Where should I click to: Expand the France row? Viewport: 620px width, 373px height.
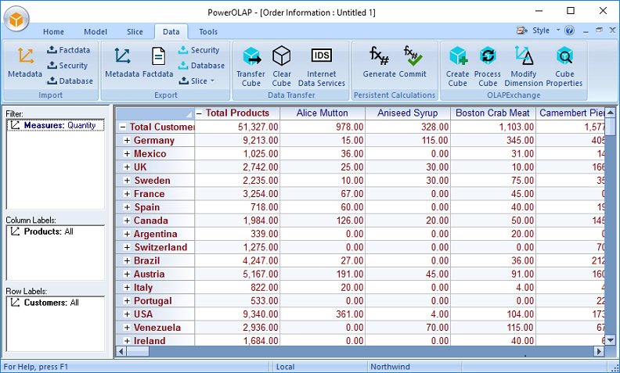click(127, 194)
